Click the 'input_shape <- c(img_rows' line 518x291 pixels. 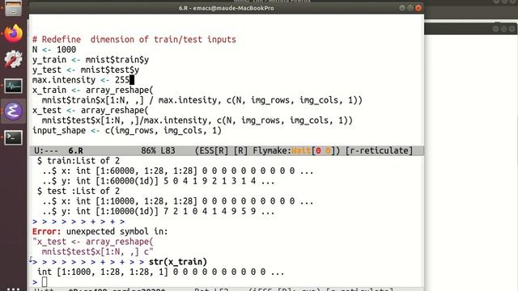tap(127, 131)
